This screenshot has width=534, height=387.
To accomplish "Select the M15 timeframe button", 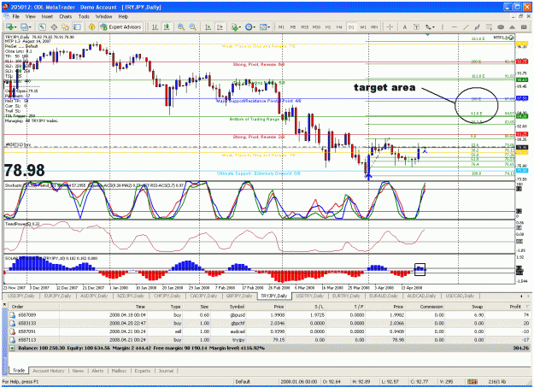I will click(304, 27).
